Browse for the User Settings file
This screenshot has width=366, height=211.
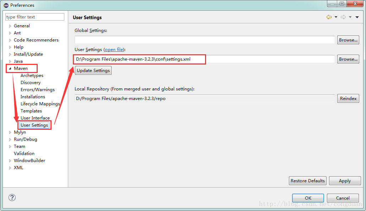[348, 59]
